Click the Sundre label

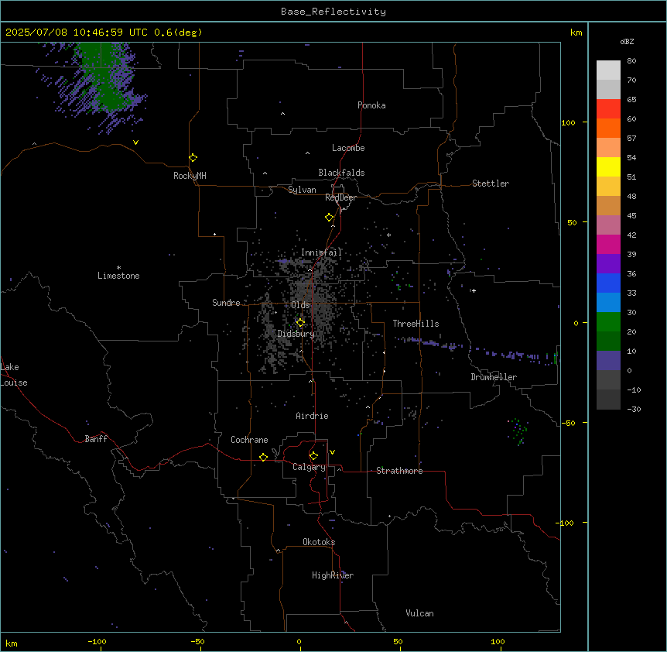click(226, 303)
